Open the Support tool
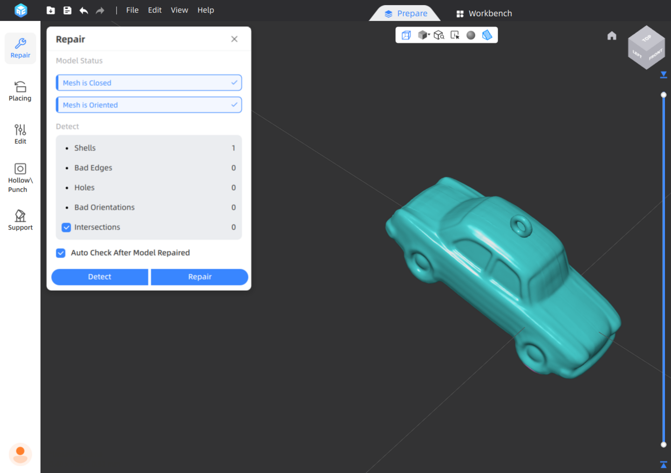This screenshot has height=473, width=671. [x=20, y=220]
